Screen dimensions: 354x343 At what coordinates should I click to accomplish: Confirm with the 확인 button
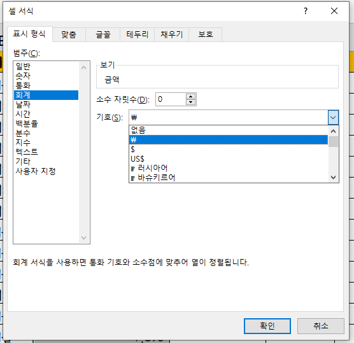point(267,326)
